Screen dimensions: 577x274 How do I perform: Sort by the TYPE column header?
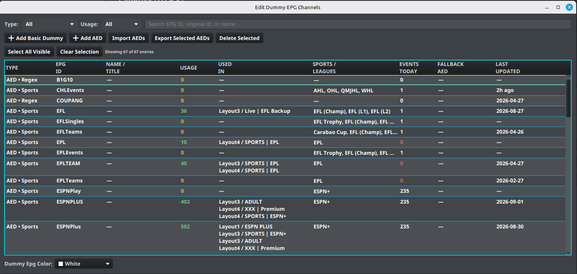coord(30,68)
